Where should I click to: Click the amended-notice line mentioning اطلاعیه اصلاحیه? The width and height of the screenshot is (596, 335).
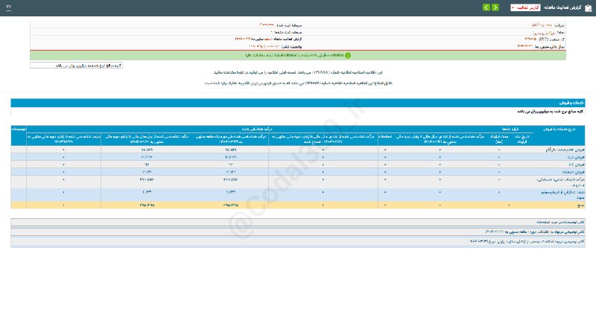(x=297, y=72)
